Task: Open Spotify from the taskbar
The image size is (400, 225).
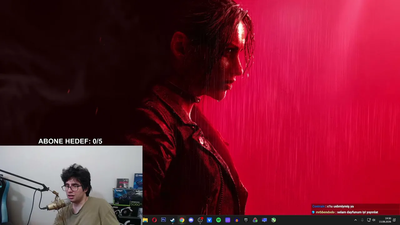Action: pos(218,220)
